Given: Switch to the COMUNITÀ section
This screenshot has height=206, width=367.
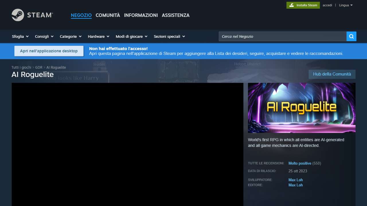Looking at the screenshot, I should tap(108, 15).
